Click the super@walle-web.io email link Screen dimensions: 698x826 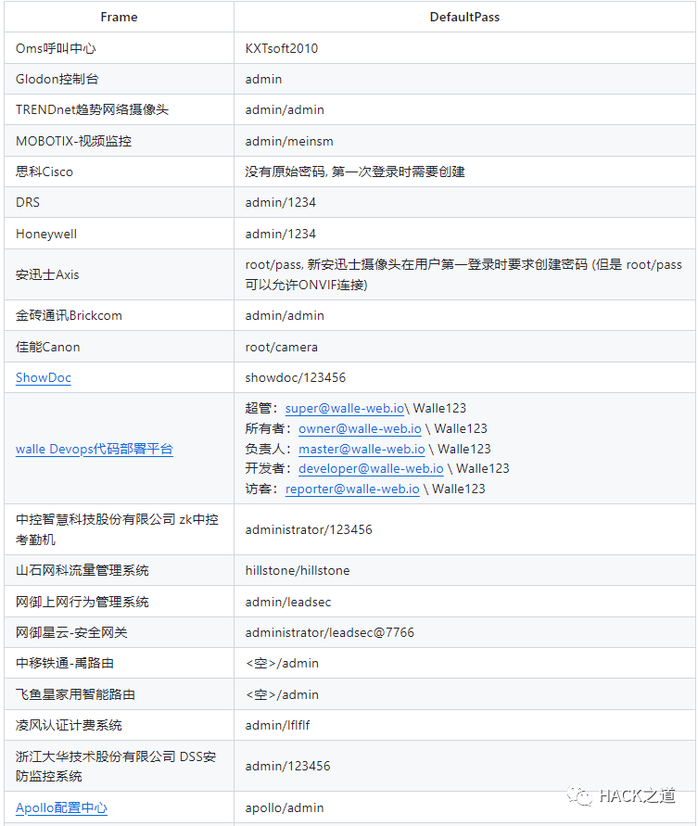coord(345,408)
